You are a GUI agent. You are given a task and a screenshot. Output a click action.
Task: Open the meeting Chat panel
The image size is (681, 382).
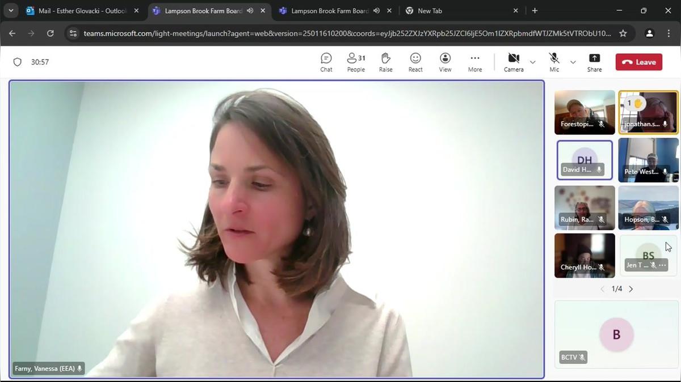(x=326, y=62)
